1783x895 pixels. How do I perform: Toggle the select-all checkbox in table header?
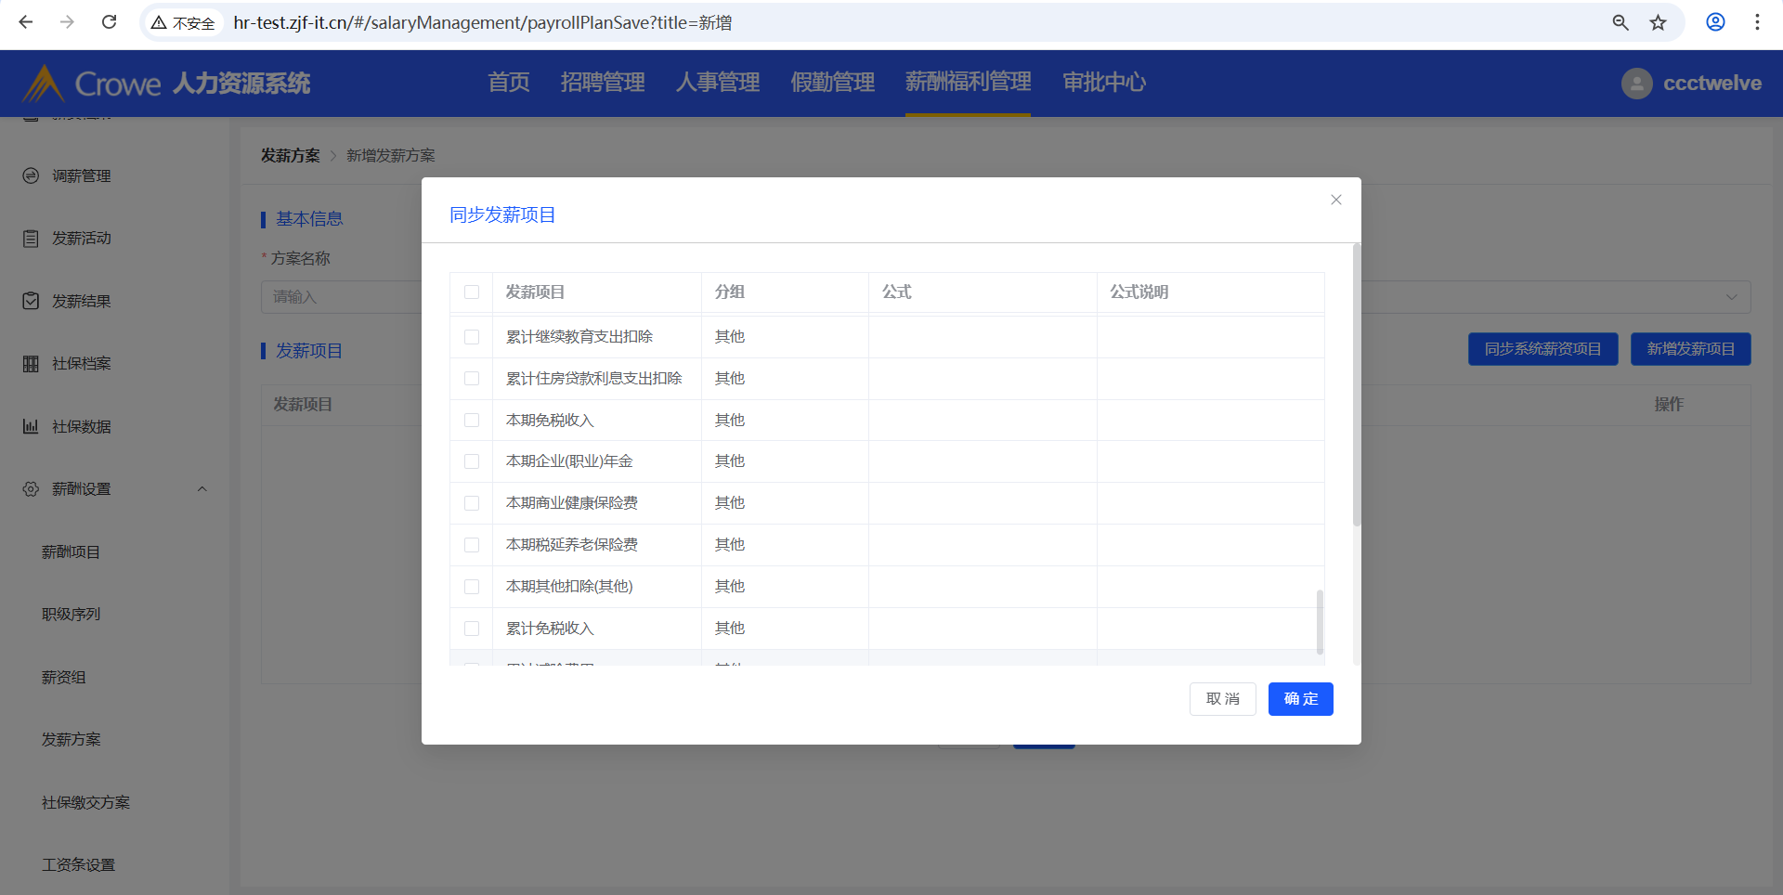[472, 292]
